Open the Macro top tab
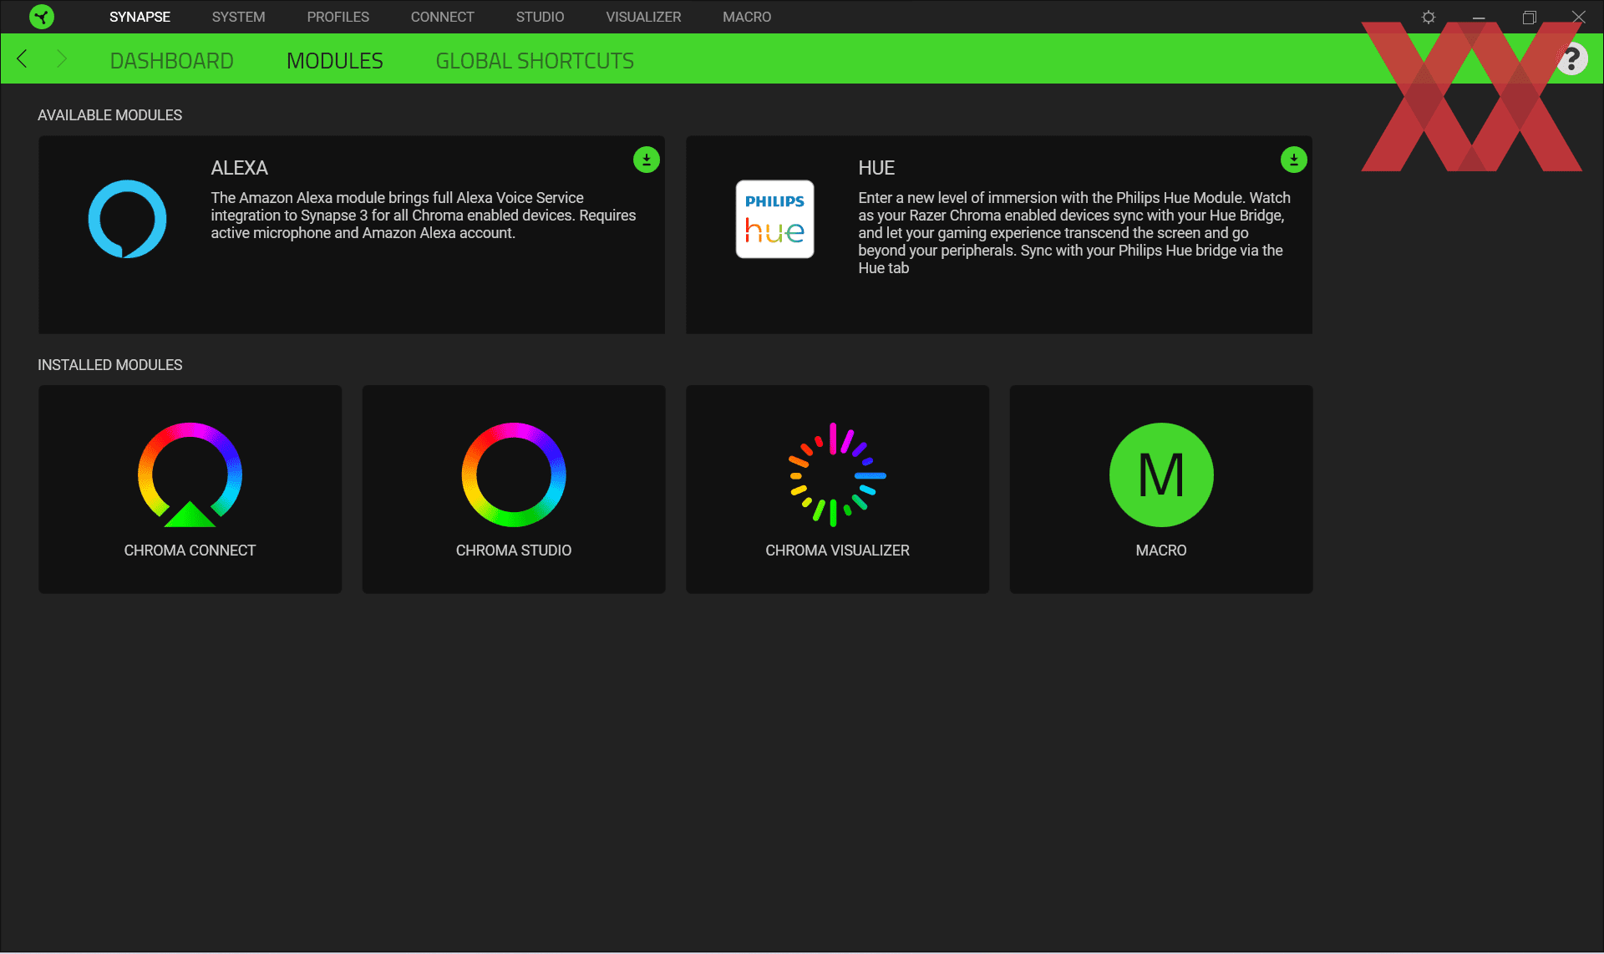This screenshot has height=954, width=1604. (747, 17)
